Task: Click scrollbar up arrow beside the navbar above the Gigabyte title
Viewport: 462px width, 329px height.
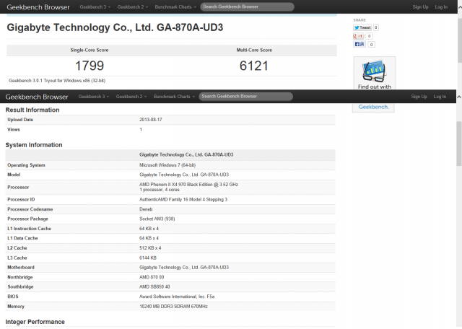Action: (x=460, y=6)
